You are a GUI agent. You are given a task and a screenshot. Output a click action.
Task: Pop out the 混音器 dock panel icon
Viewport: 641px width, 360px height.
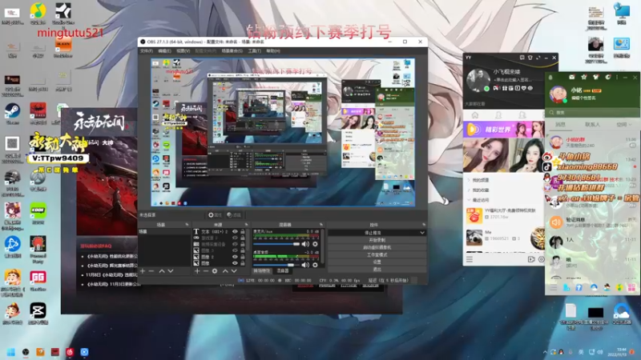[321, 225]
